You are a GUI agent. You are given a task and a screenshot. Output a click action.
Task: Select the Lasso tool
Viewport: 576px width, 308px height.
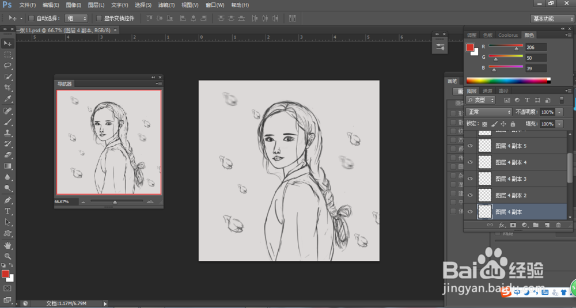click(7, 66)
